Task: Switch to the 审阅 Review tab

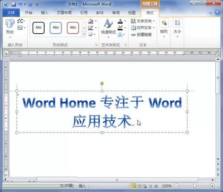Action: click(116, 12)
